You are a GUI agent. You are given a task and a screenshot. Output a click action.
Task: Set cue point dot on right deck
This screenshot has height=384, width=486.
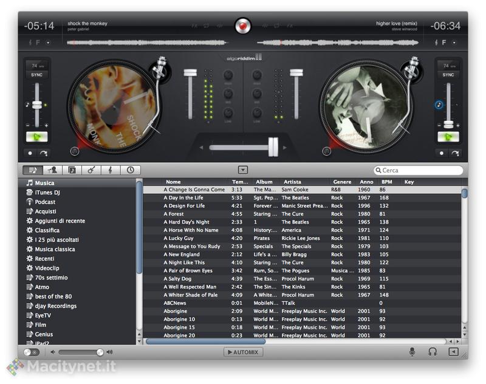tap(442, 153)
